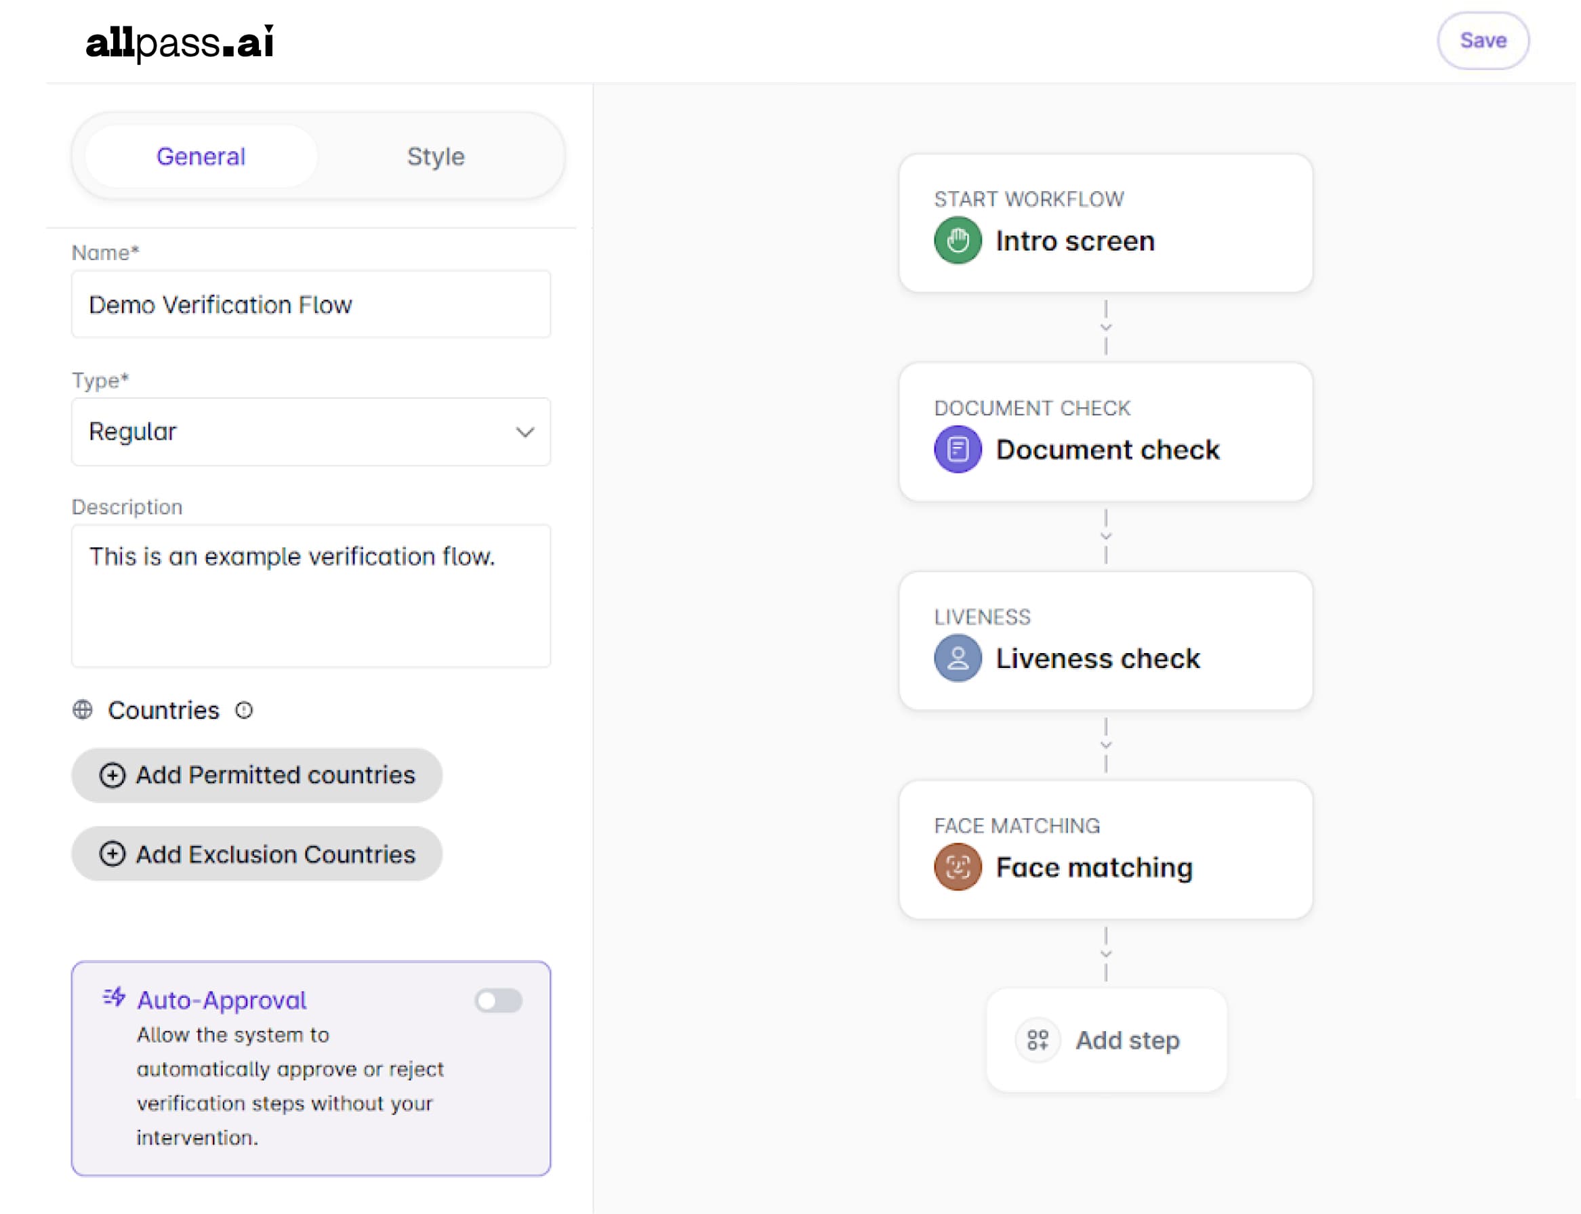Click the Liveness check person icon

[x=957, y=658]
